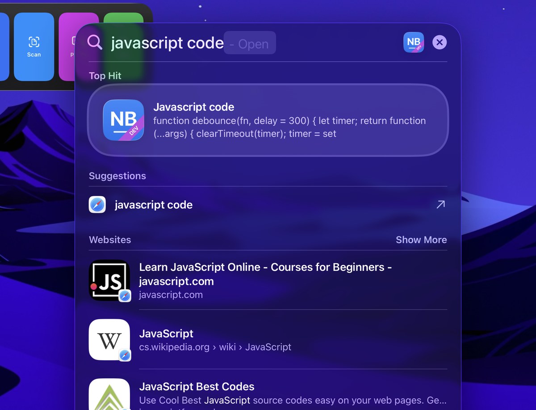Click the Wikipedia W icon

[x=109, y=340]
